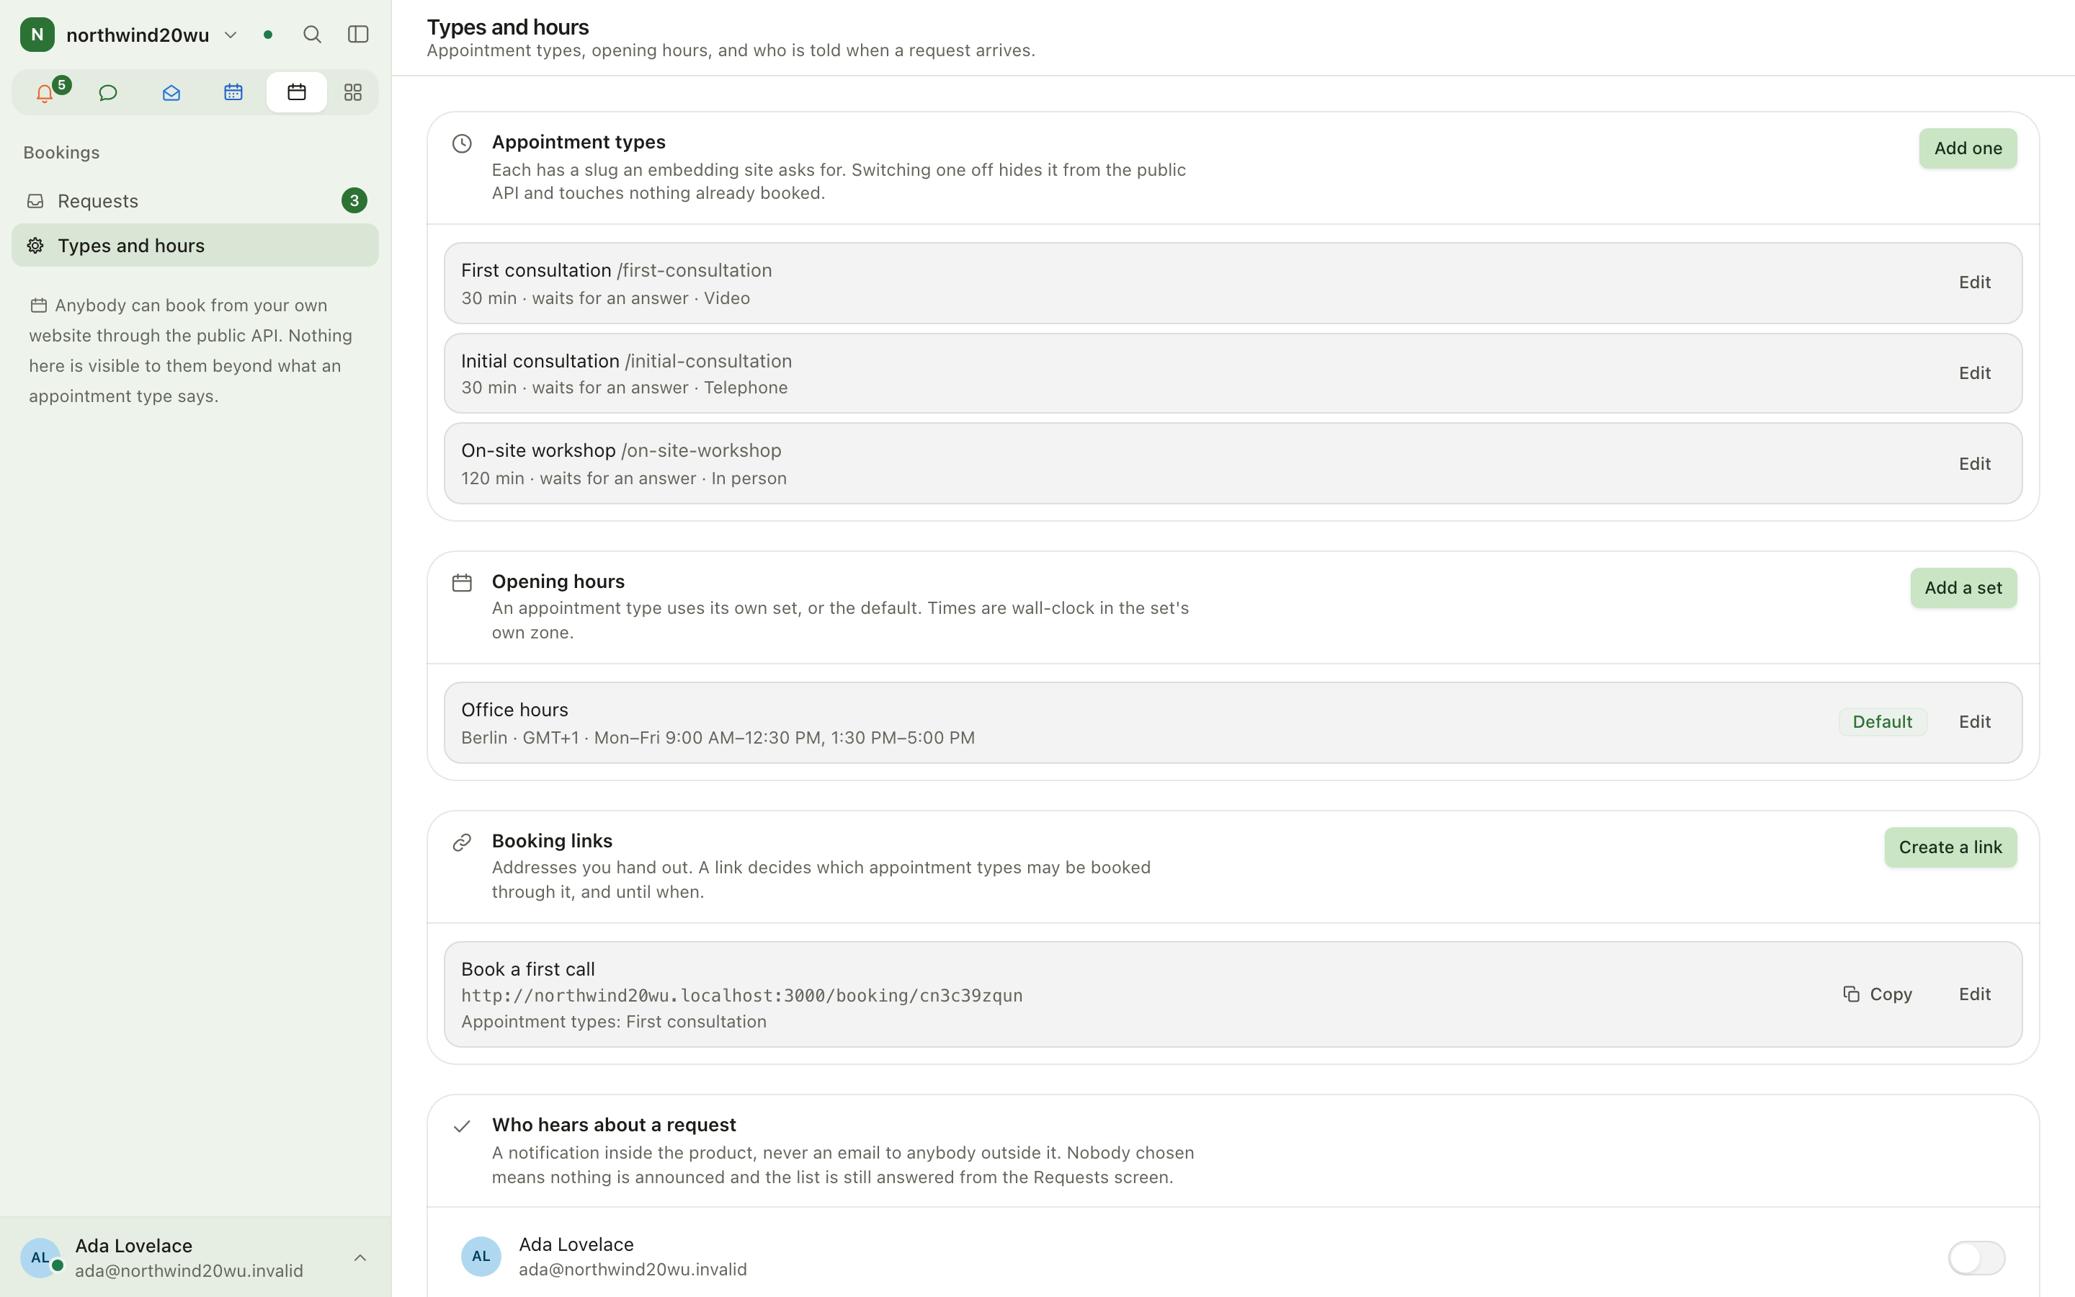Edit the Office hours set
The width and height of the screenshot is (2075, 1297).
click(1974, 722)
